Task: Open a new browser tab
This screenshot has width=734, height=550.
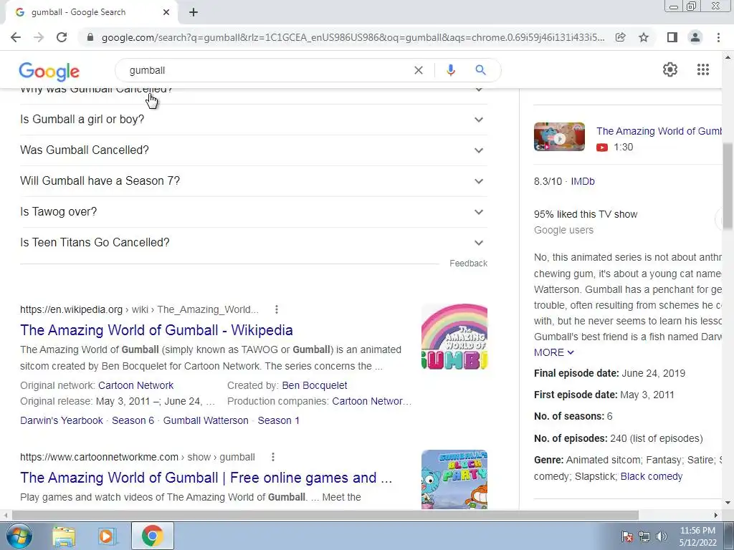Action: pos(194,12)
